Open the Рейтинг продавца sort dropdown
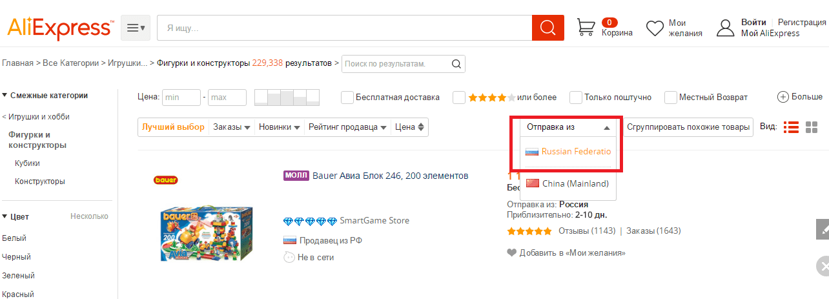The height and width of the screenshot is (299, 829). click(x=347, y=127)
